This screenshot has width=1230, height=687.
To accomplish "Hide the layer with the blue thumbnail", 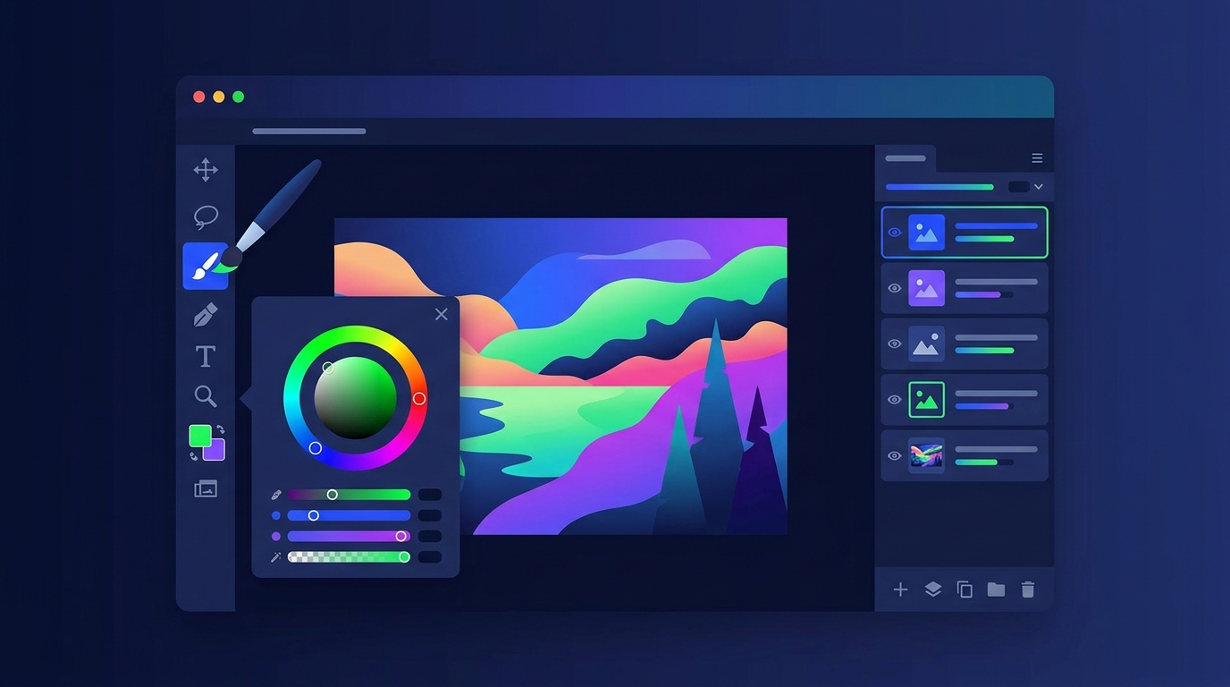I will click(x=895, y=233).
